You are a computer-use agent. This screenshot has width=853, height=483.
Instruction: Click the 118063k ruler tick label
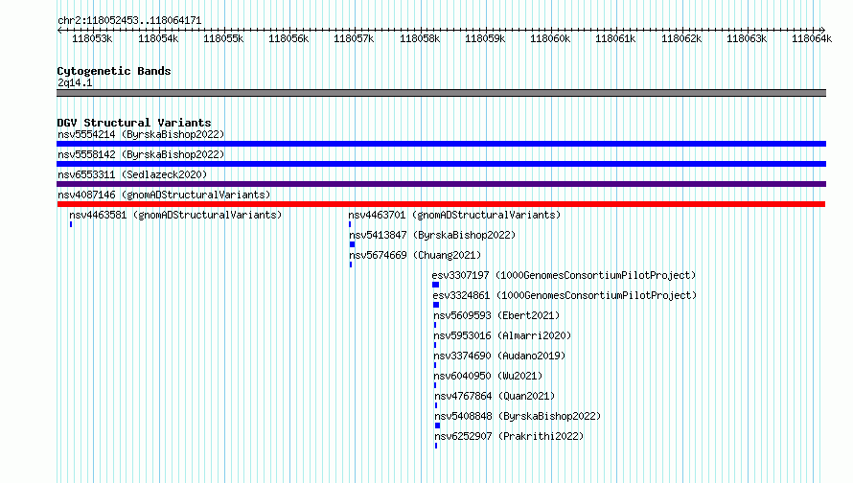747,38
